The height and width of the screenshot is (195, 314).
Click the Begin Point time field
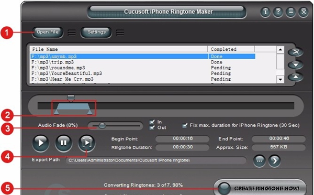183,138
